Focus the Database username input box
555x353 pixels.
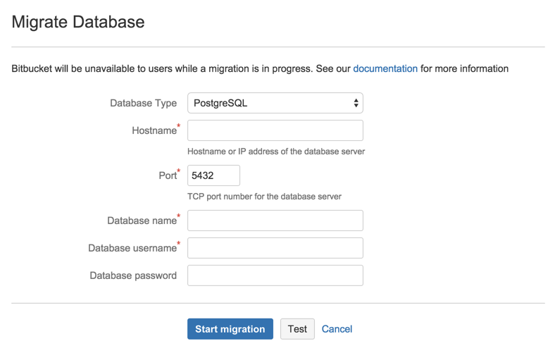coord(275,248)
